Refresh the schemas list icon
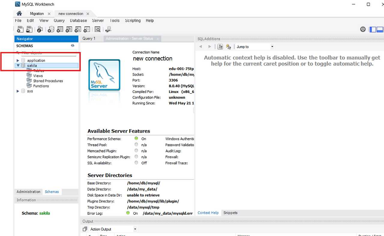This screenshot has height=236, width=384. point(73,46)
